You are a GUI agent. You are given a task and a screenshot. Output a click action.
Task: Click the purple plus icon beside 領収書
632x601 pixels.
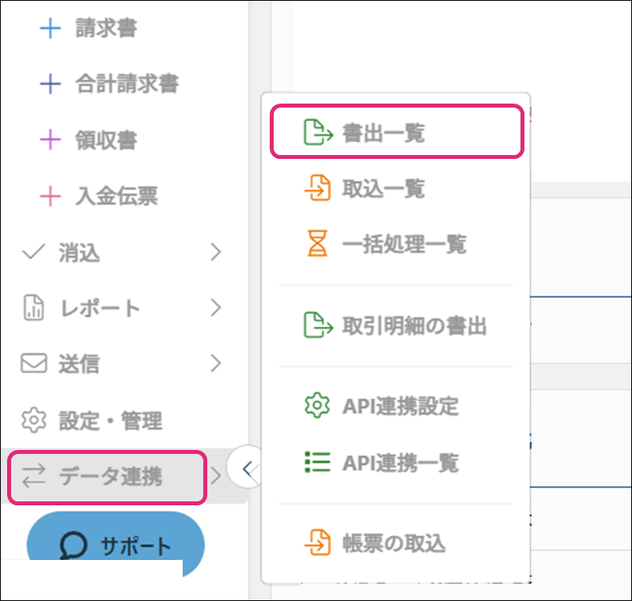[50, 141]
